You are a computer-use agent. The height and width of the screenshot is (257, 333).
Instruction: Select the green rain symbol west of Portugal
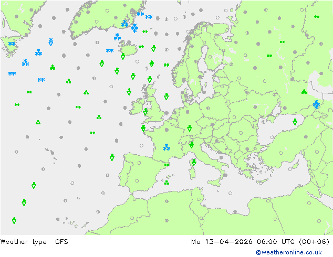pyautogui.click(x=112, y=157)
